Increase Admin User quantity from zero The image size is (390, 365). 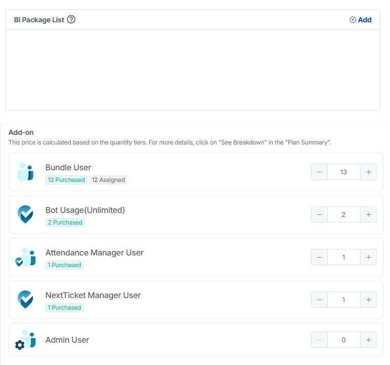point(368,340)
